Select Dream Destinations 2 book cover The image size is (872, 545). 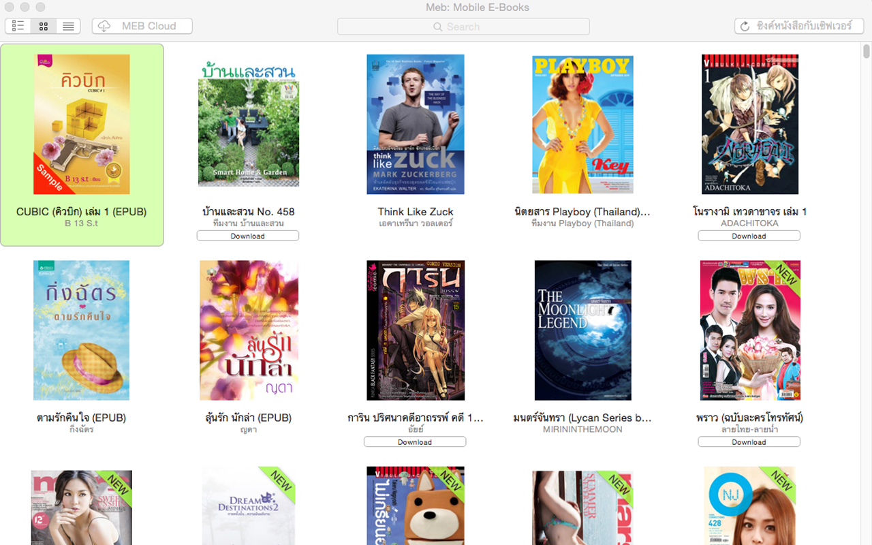pyautogui.click(x=249, y=506)
